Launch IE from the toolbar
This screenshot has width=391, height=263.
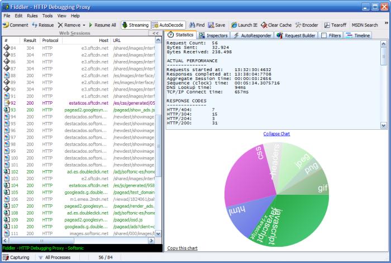pos(244,25)
